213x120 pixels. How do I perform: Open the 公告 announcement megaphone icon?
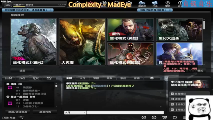(103, 4)
